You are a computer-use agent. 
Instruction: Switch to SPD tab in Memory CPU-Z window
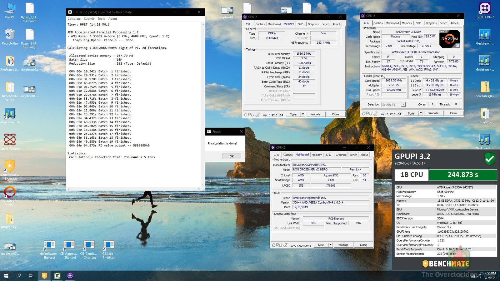coord(301,24)
